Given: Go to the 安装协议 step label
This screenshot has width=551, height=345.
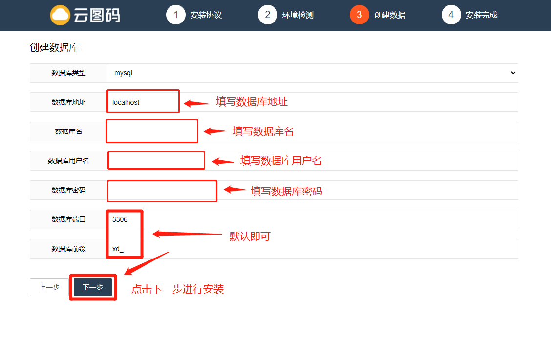Looking at the screenshot, I should pyautogui.click(x=206, y=15).
